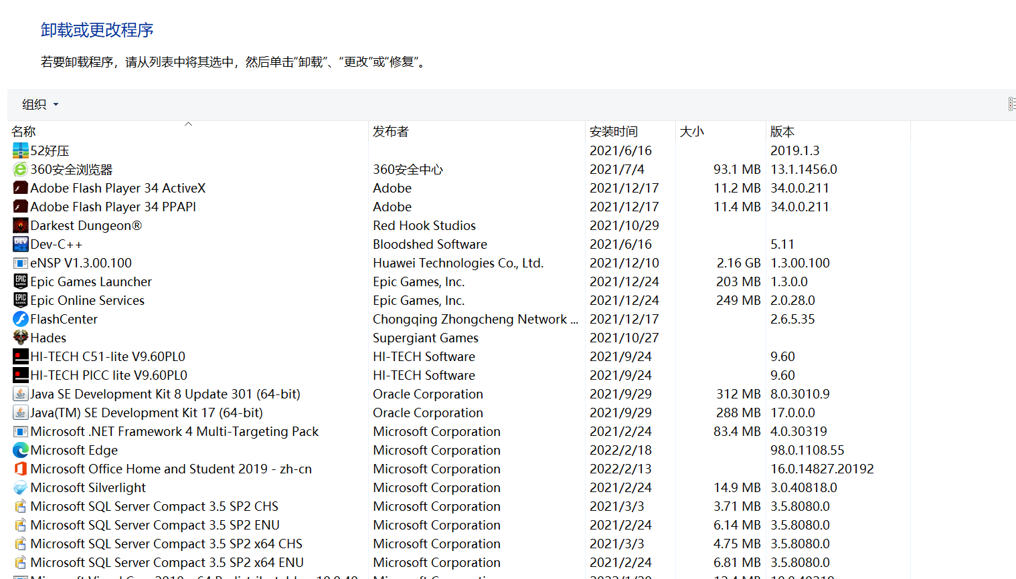This screenshot has height=579, width=1016.
Task: Select the 52好压 program name
Action: pos(50,150)
